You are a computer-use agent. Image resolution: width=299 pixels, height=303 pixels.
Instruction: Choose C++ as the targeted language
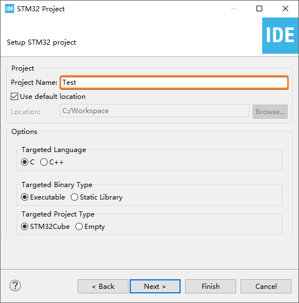(x=44, y=162)
